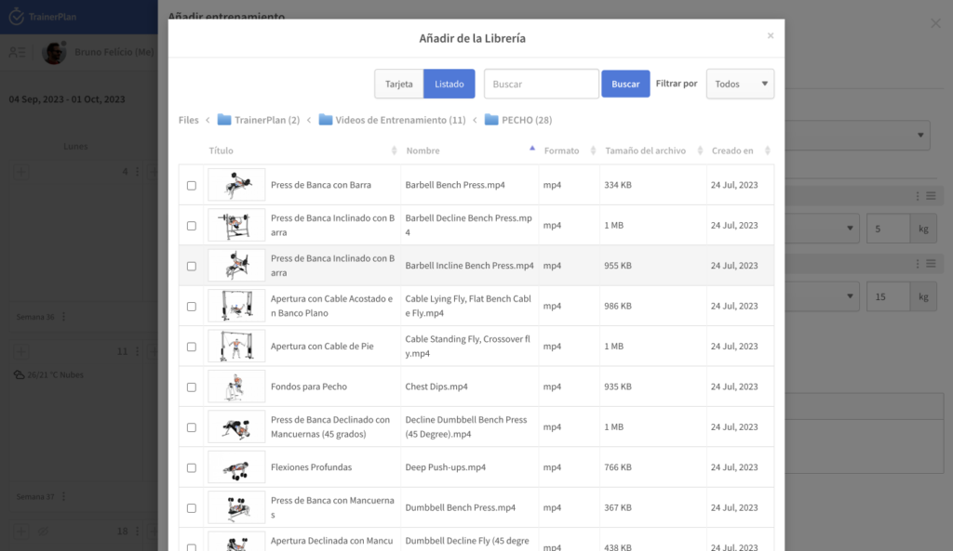Switch to Listado list view
Image resolution: width=953 pixels, height=551 pixels.
point(450,84)
